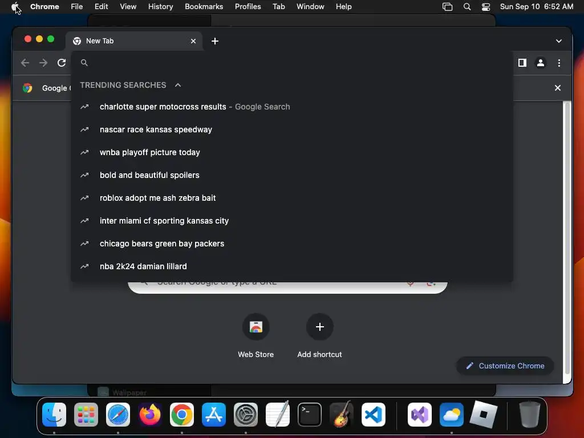Open the History menu
This screenshot has width=584, height=438.
coord(160,7)
